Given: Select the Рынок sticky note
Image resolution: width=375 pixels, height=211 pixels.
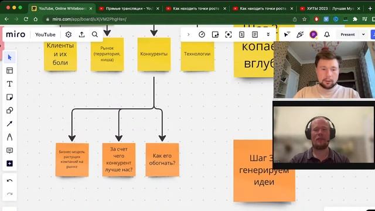Looking at the screenshot, I should point(107,54).
